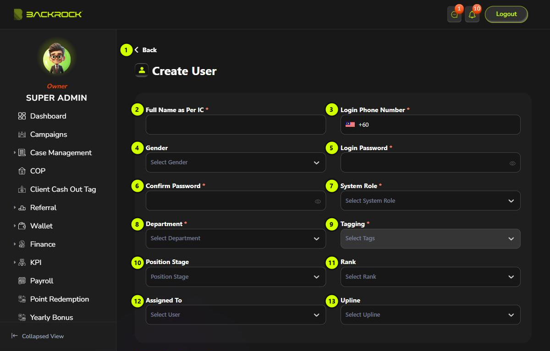Image resolution: width=550 pixels, height=351 pixels.
Task: Click the Backrock logo
Action: click(48, 14)
